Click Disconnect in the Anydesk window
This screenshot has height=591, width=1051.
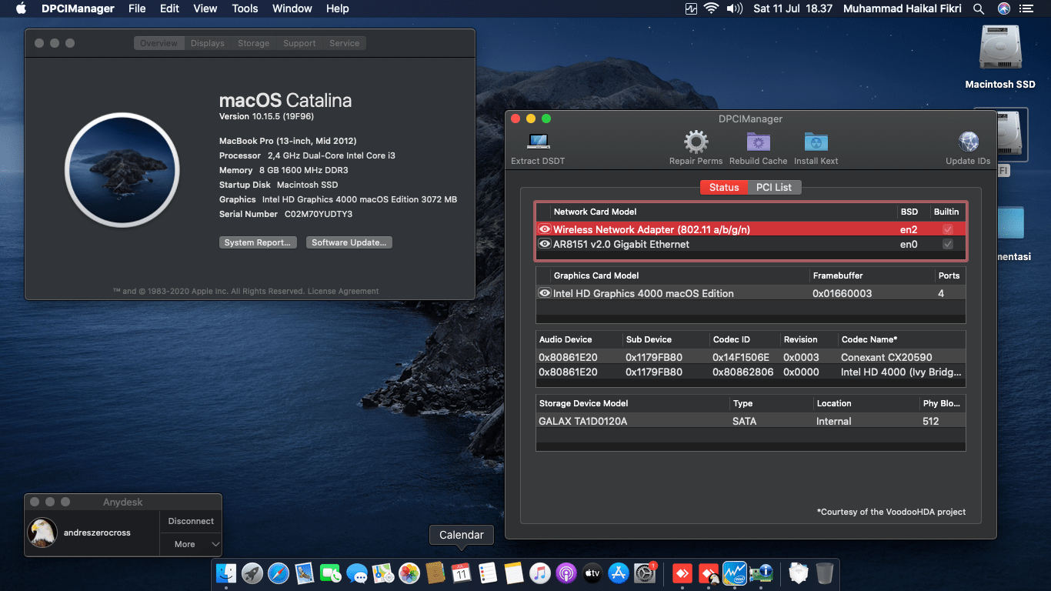click(191, 521)
